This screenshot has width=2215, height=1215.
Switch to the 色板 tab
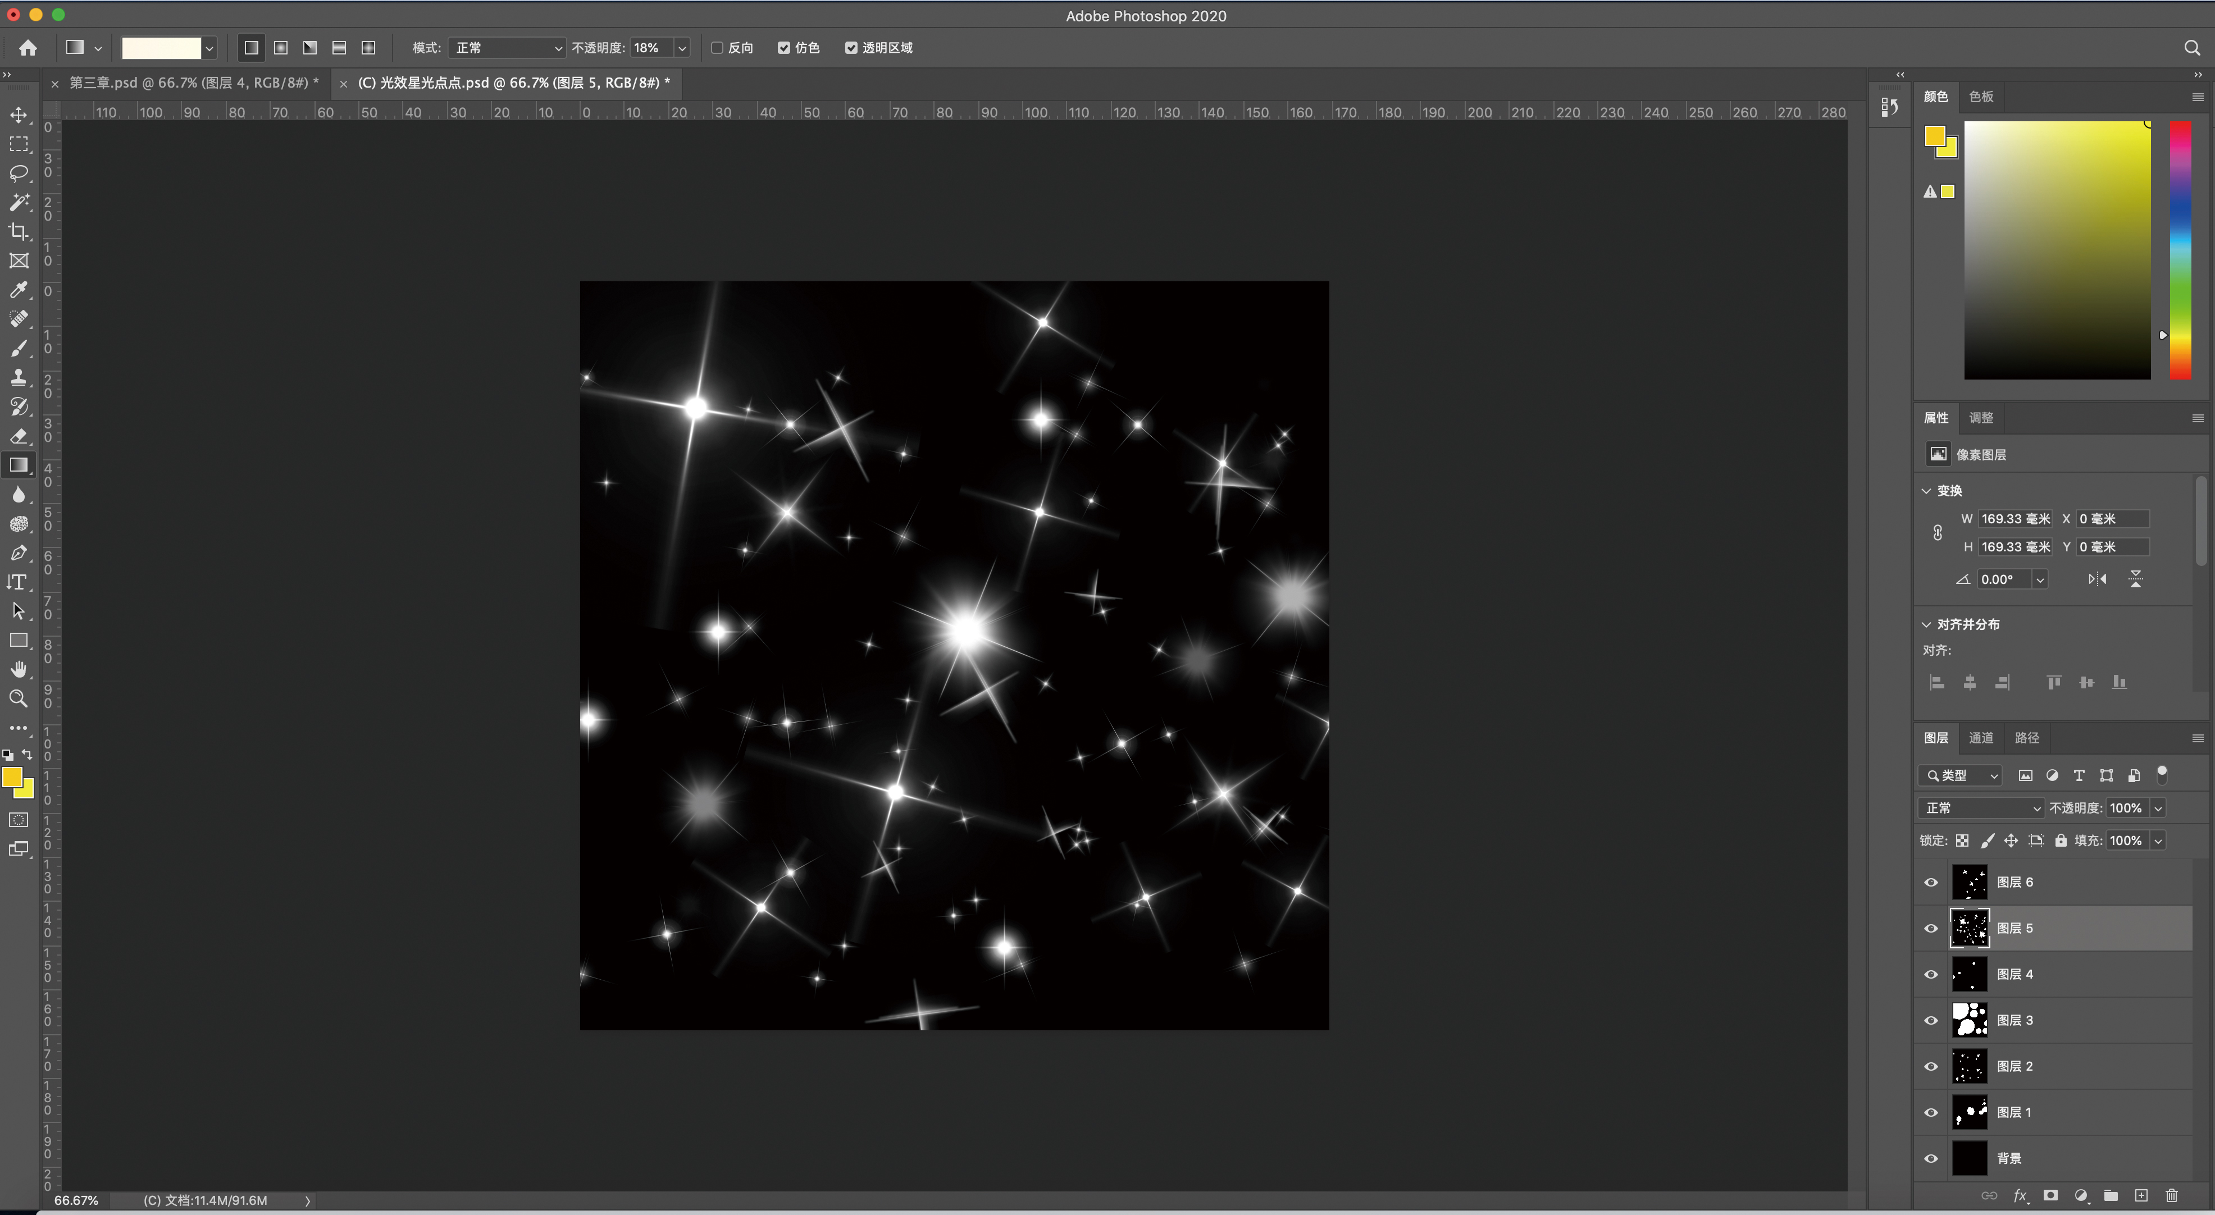pos(1981,97)
